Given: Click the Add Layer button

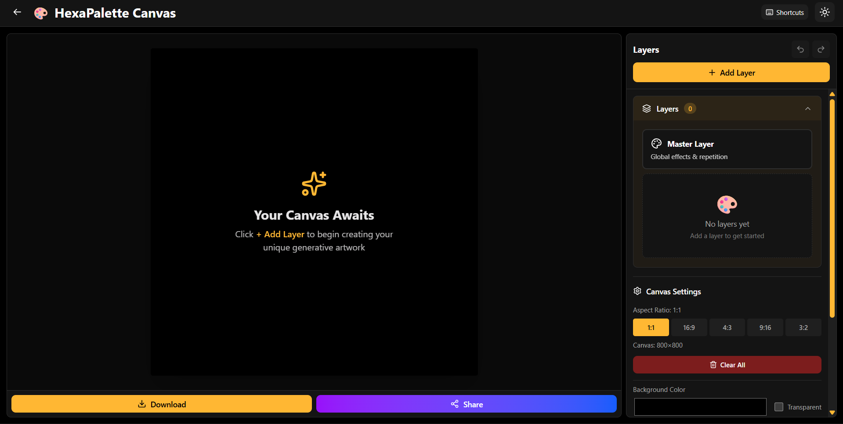Looking at the screenshot, I should [x=731, y=72].
